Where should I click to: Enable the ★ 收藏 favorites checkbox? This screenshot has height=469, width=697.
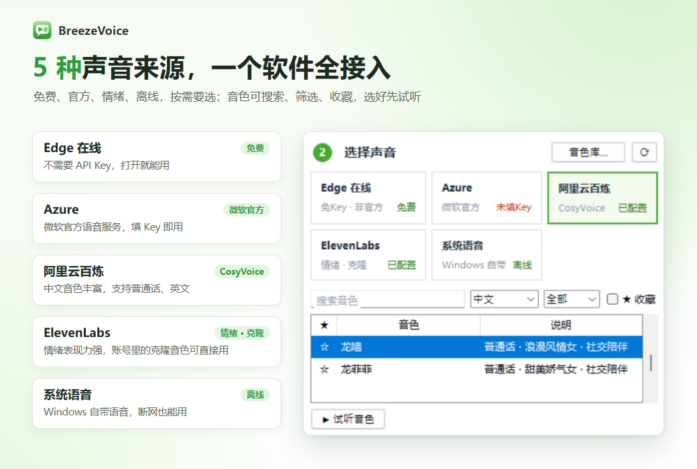point(613,299)
